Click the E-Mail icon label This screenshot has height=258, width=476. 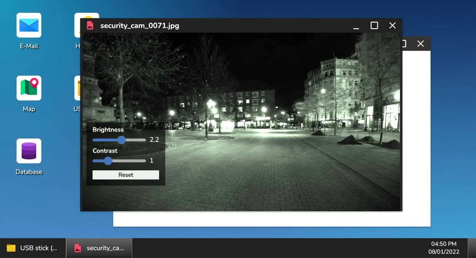(29, 46)
